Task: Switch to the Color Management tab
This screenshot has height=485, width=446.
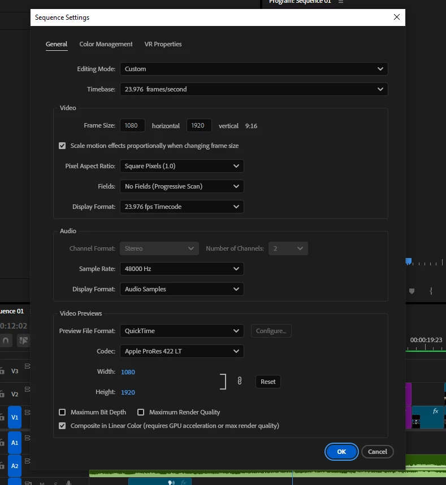Action: pos(106,44)
